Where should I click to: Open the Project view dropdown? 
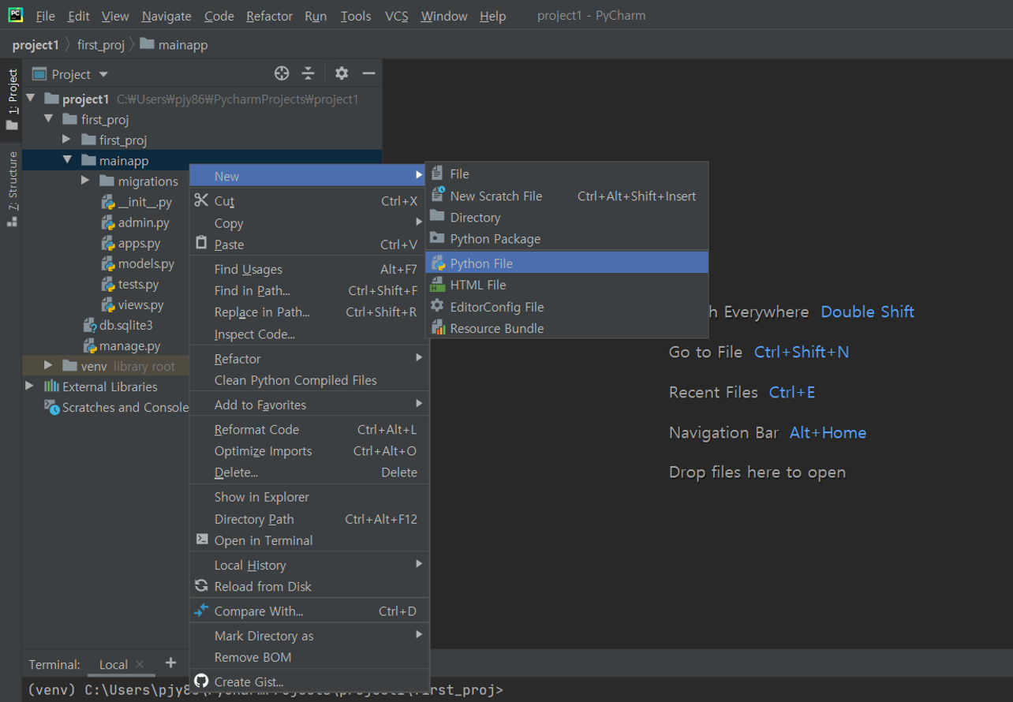(103, 74)
